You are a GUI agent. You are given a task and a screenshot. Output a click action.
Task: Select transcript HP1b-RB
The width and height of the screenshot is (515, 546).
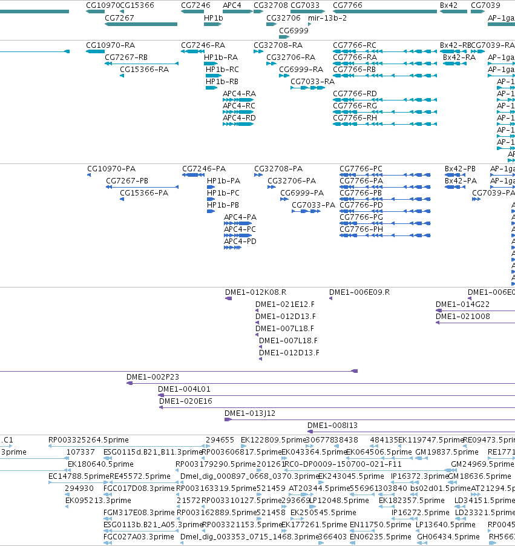click(222, 82)
